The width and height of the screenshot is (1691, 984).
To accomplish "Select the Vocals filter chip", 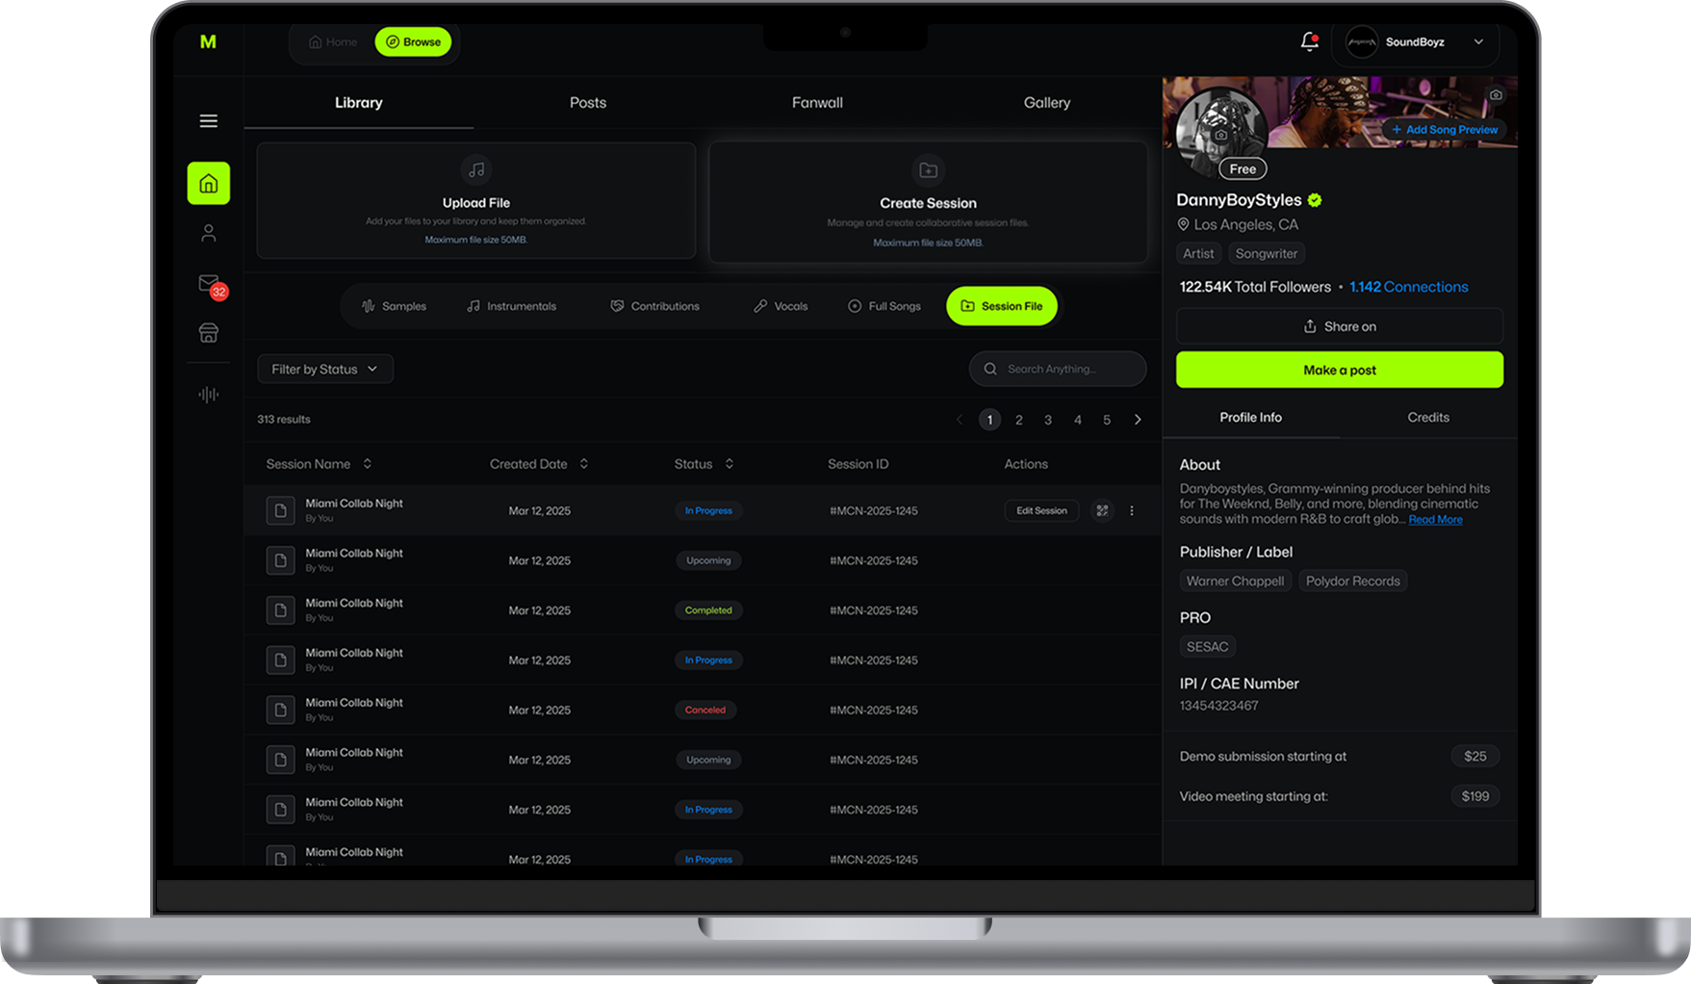I will pos(781,306).
